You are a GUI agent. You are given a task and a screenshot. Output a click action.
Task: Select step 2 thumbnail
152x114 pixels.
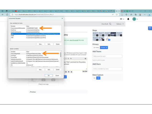(x=101, y=34)
